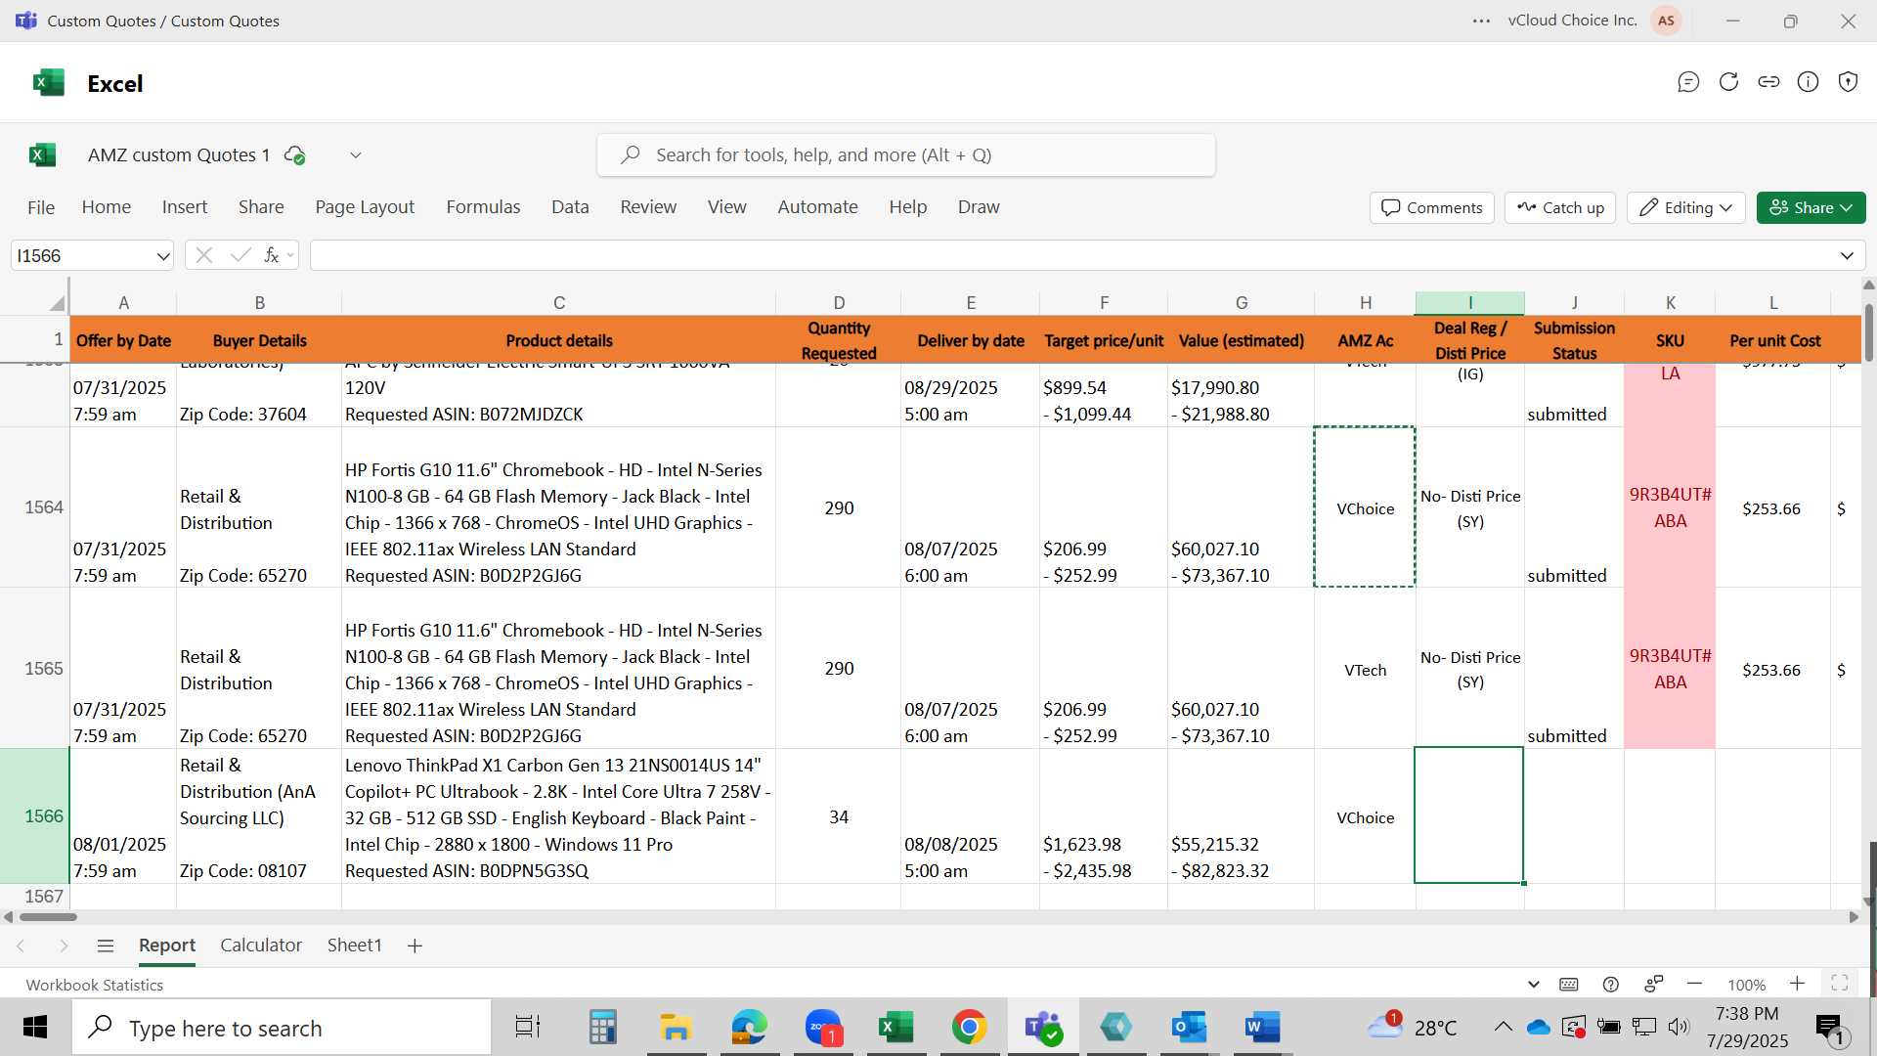Click Workbook Statistics in status bar

coord(95,985)
